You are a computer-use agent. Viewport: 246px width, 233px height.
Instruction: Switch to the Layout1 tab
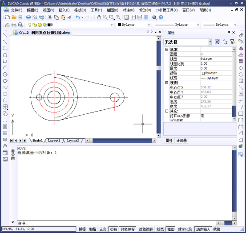click(x=54, y=141)
